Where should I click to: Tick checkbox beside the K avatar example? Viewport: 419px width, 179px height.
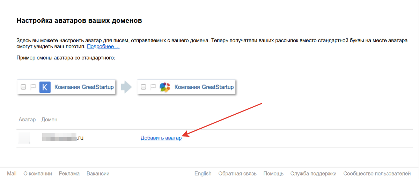click(23, 87)
